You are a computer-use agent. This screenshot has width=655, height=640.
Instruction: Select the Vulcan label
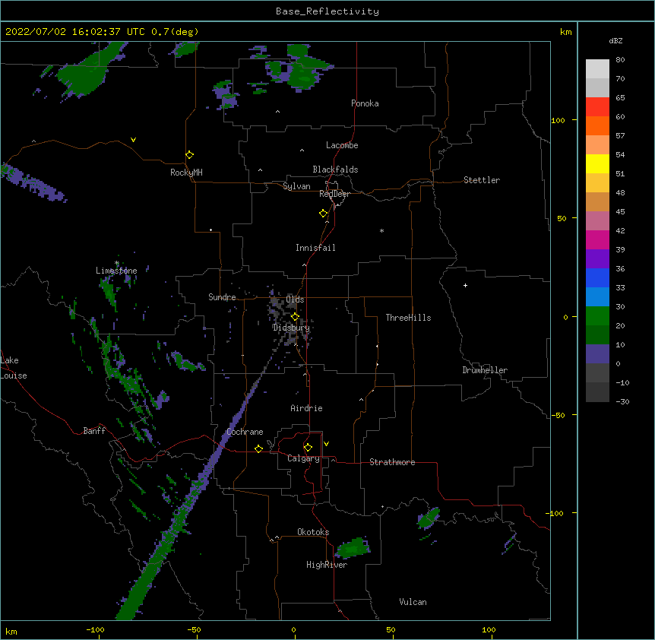413,602
